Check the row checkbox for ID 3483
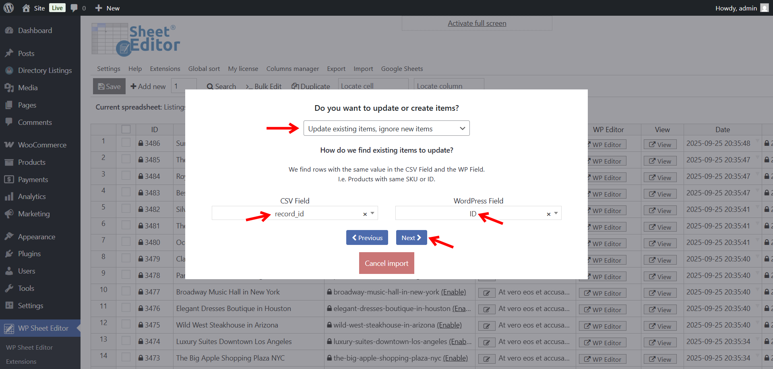This screenshot has height=369, width=773. point(126,192)
